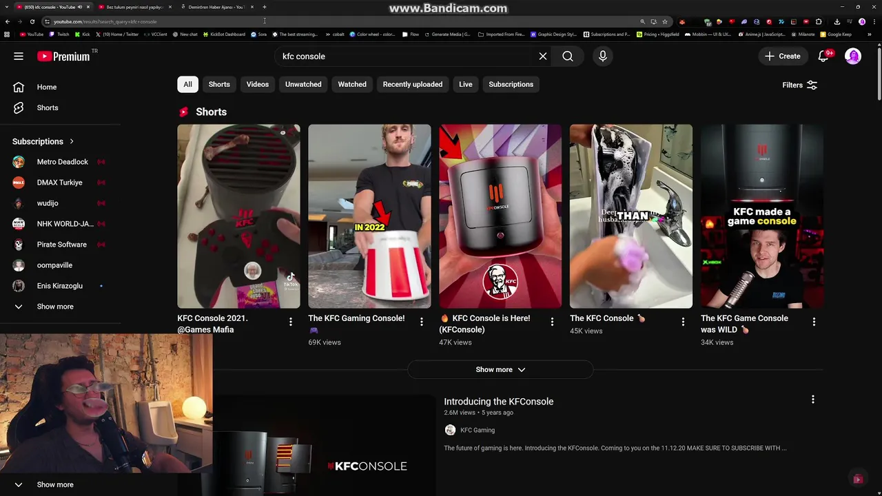Select the Live filter chip
This screenshot has width=882, height=496.
(466, 84)
